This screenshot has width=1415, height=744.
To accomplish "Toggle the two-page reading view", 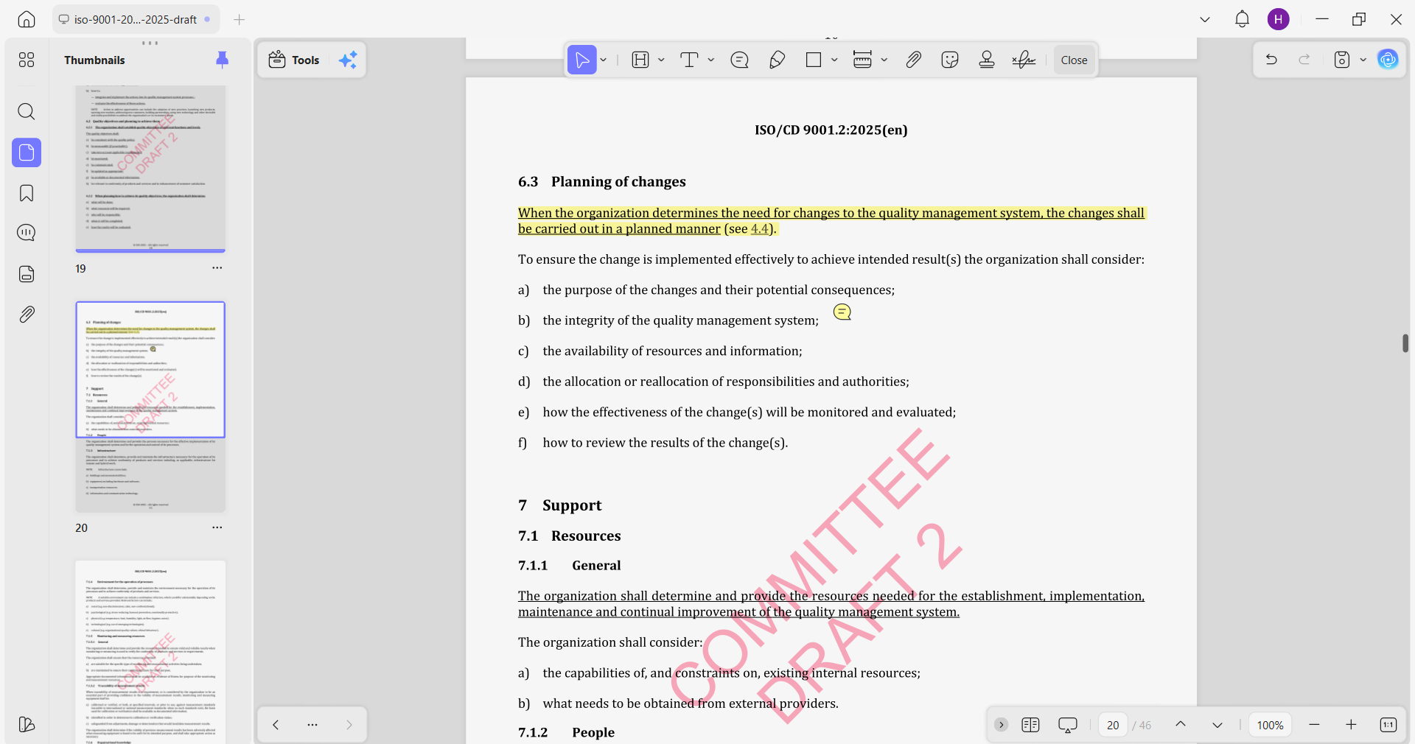I will (x=1030, y=725).
